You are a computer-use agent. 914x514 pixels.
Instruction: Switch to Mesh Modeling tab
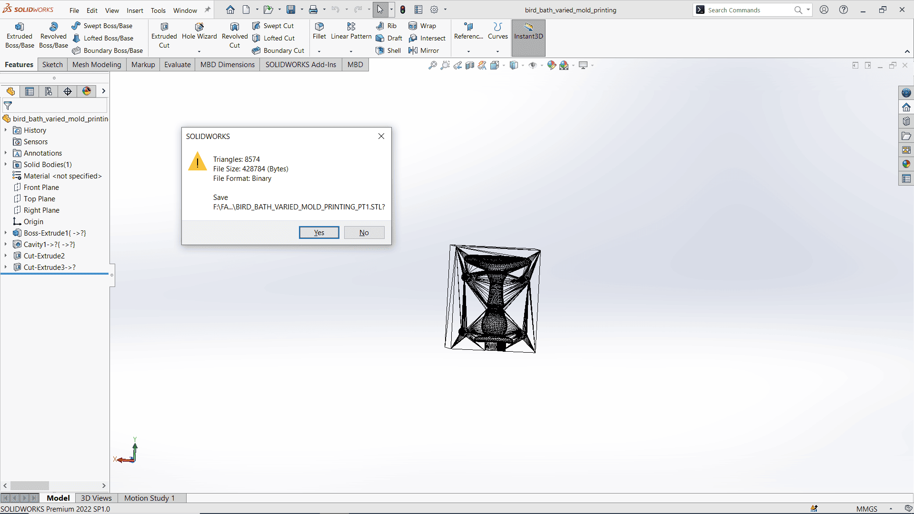click(x=97, y=65)
